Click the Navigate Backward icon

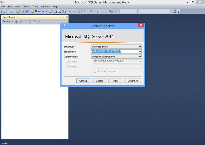click(98, 11)
